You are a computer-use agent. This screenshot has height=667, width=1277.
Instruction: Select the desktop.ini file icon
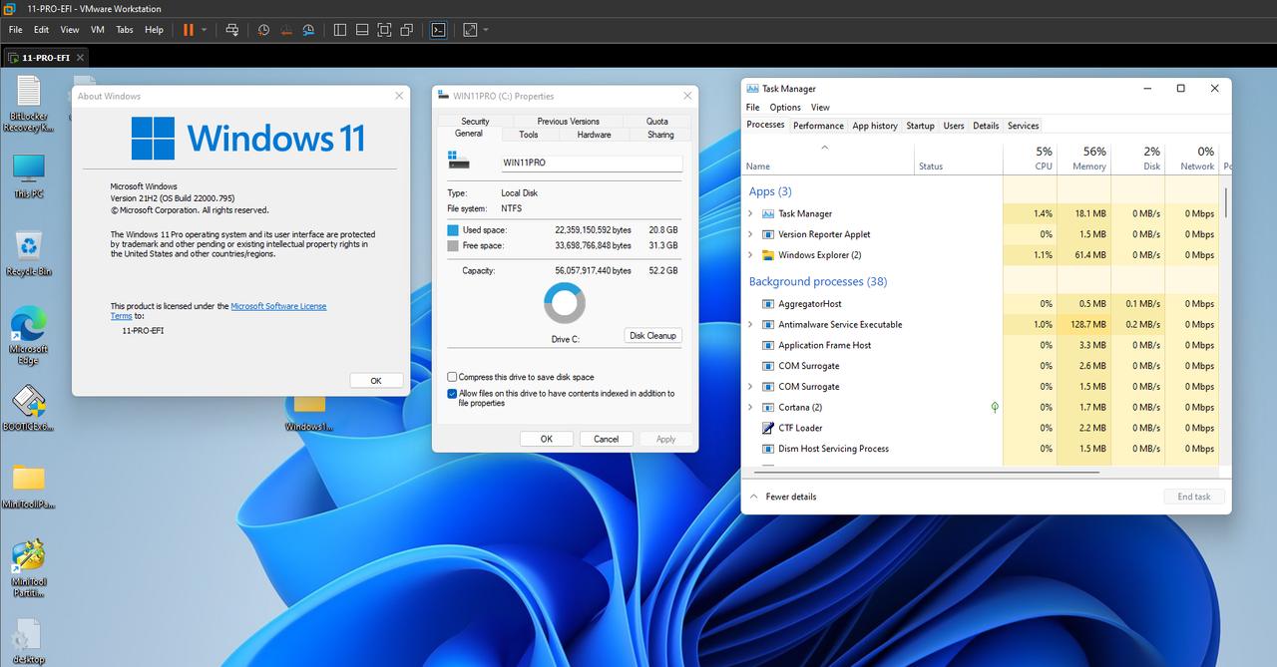29,640
